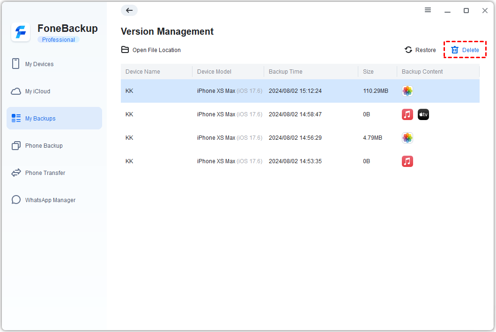The width and height of the screenshot is (496, 332).
Task: Click the Delete trash can icon
Action: tap(455, 50)
